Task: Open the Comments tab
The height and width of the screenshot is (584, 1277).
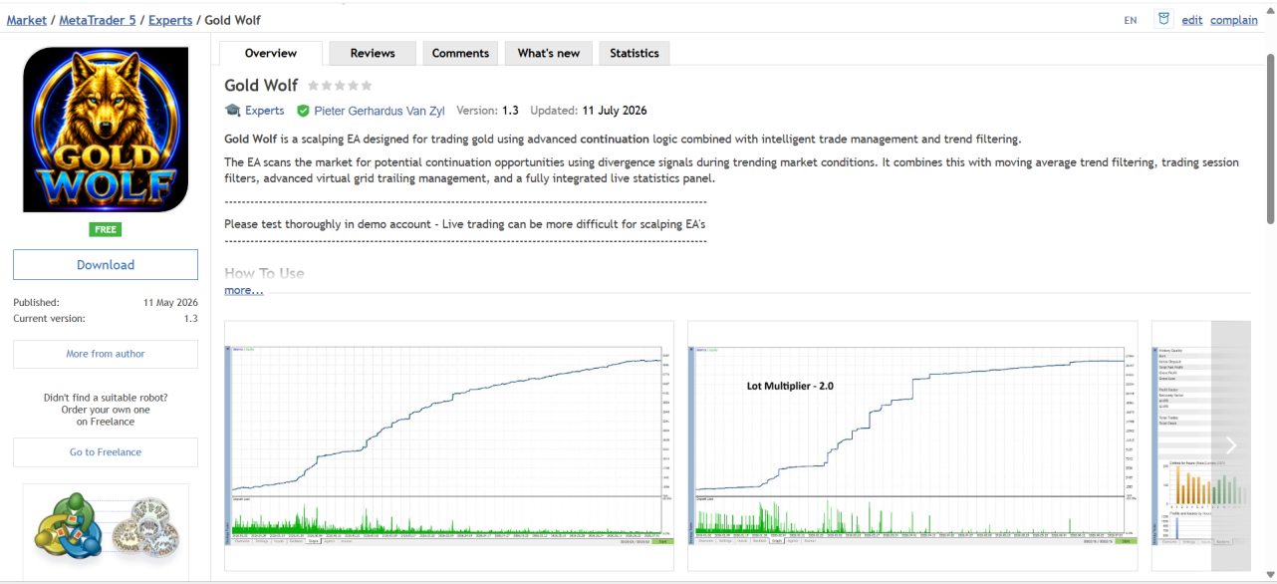Action: 460,53
